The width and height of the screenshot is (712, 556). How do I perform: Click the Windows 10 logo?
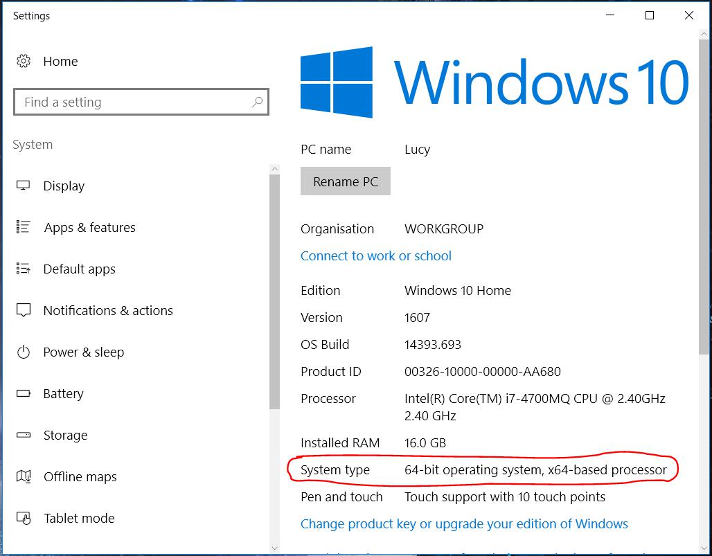tap(495, 82)
